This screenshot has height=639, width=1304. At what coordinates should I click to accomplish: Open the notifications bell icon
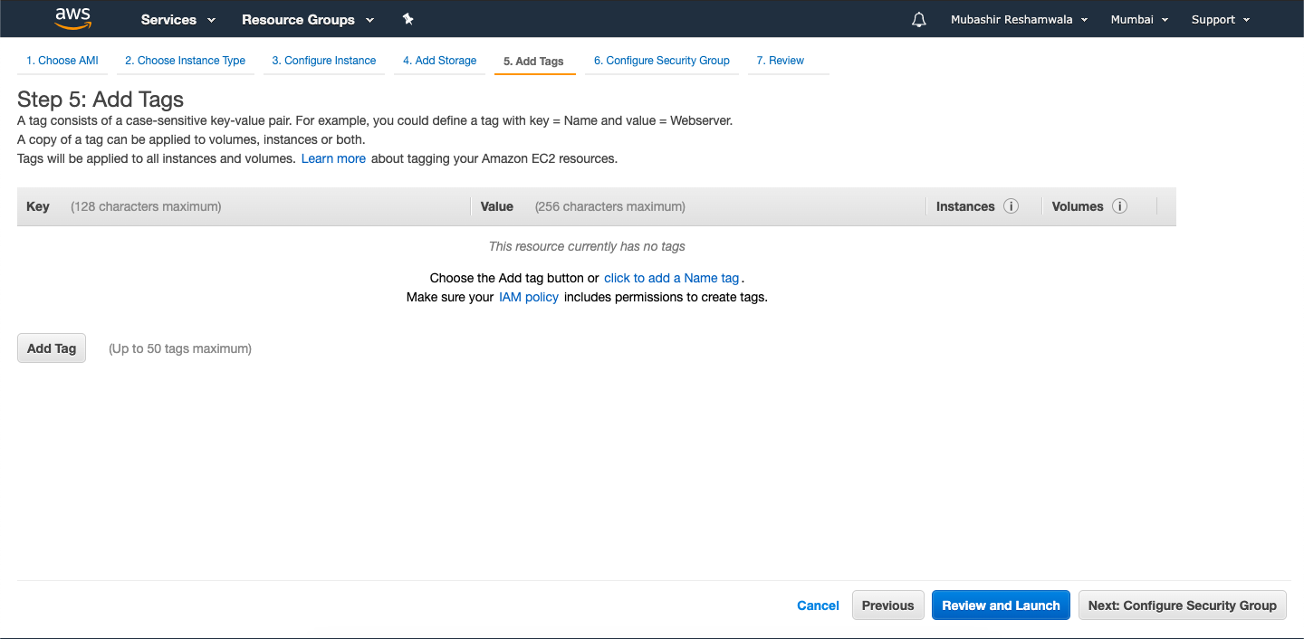click(x=919, y=19)
